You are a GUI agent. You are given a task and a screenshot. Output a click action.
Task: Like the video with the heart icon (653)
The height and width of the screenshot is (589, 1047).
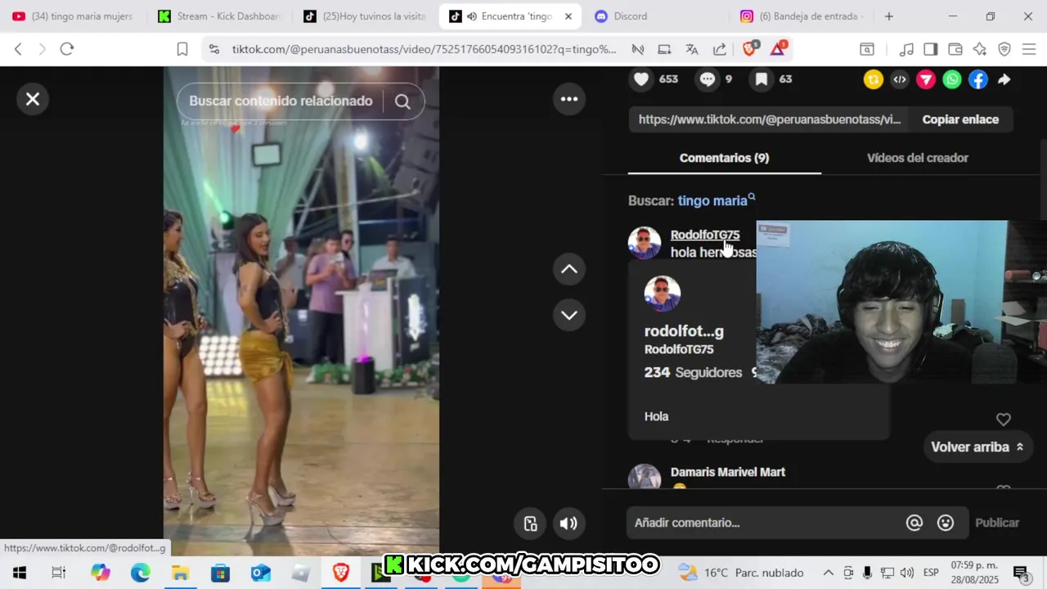pos(641,79)
